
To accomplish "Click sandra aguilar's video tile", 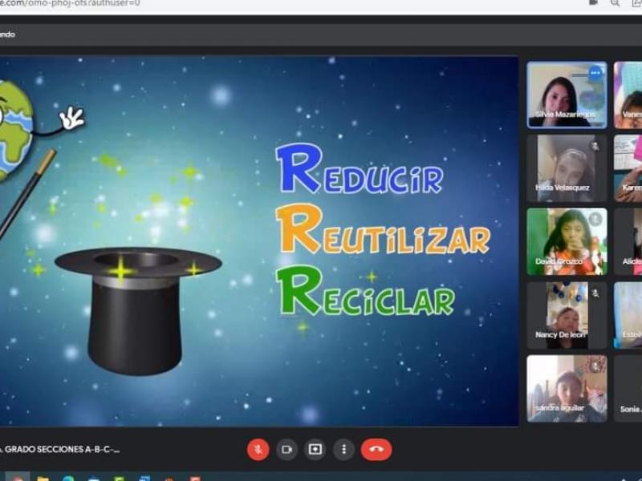I will click(567, 389).
